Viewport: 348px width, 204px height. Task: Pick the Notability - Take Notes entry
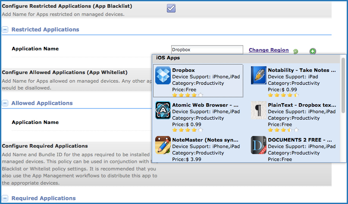point(302,70)
